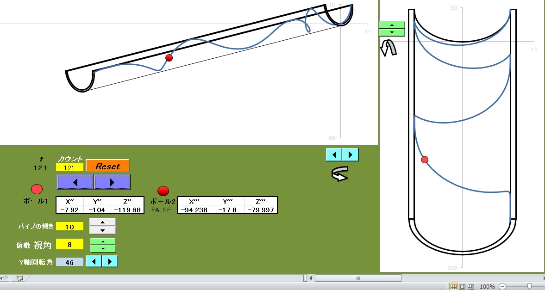This screenshot has width=545, height=290.
Task: Click the zoom slider handle
Action: (x=529, y=286)
